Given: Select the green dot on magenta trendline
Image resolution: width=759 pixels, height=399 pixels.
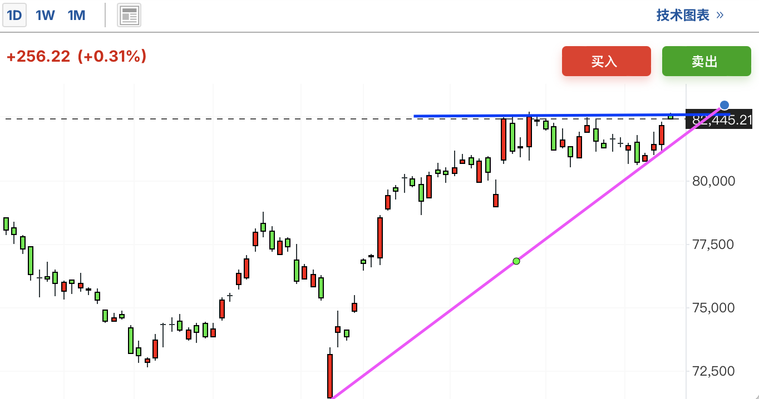Looking at the screenshot, I should 516,261.
